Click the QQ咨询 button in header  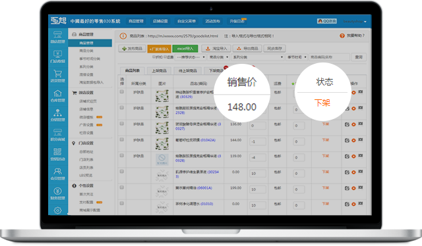pyautogui.click(x=327, y=21)
